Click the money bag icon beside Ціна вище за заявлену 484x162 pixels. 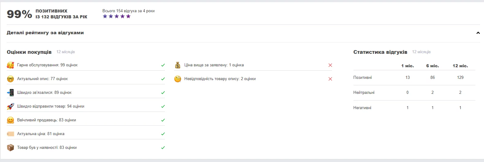pos(178,65)
